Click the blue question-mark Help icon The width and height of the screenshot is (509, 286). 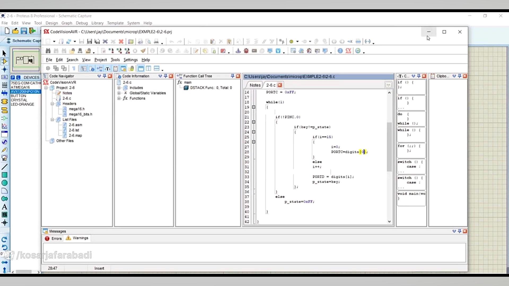(x=340, y=51)
